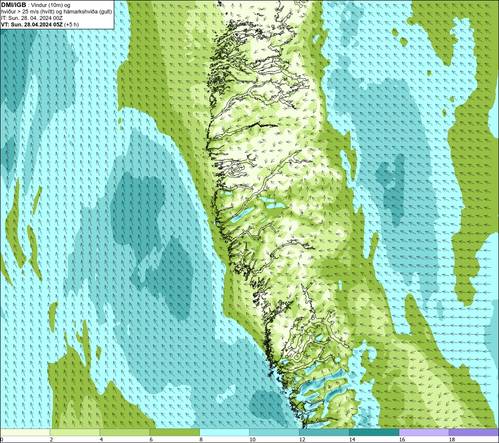This screenshot has width=499, height=443.
Task: Click the scale label 6
Action: pyautogui.click(x=151, y=440)
